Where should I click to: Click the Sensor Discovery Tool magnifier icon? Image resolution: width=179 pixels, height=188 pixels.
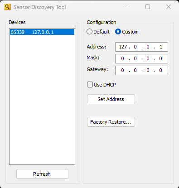pyautogui.click(x=7, y=7)
